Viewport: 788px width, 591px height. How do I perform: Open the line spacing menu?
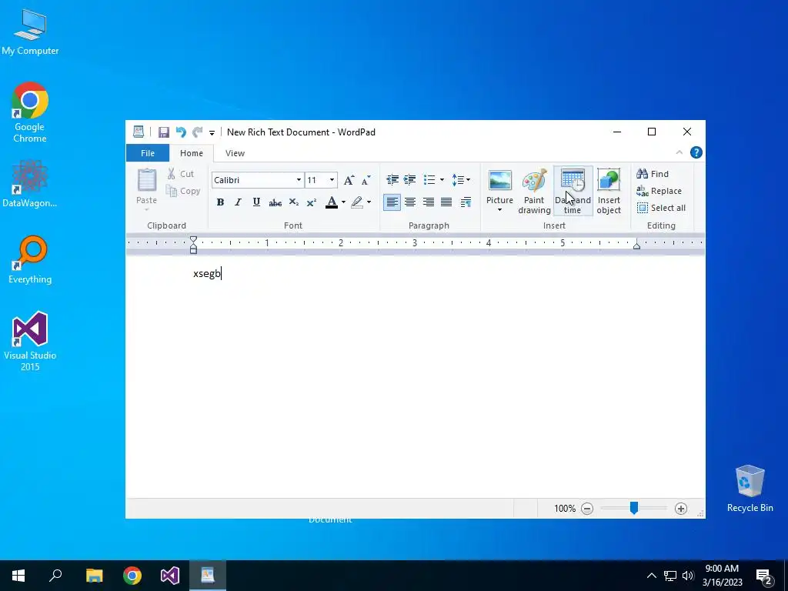click(x=461, y=179)
